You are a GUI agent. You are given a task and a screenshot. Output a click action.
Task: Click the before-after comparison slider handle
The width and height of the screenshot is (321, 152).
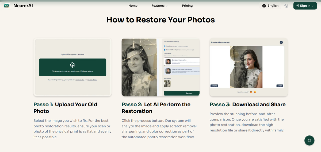click(x=247, y=67)
